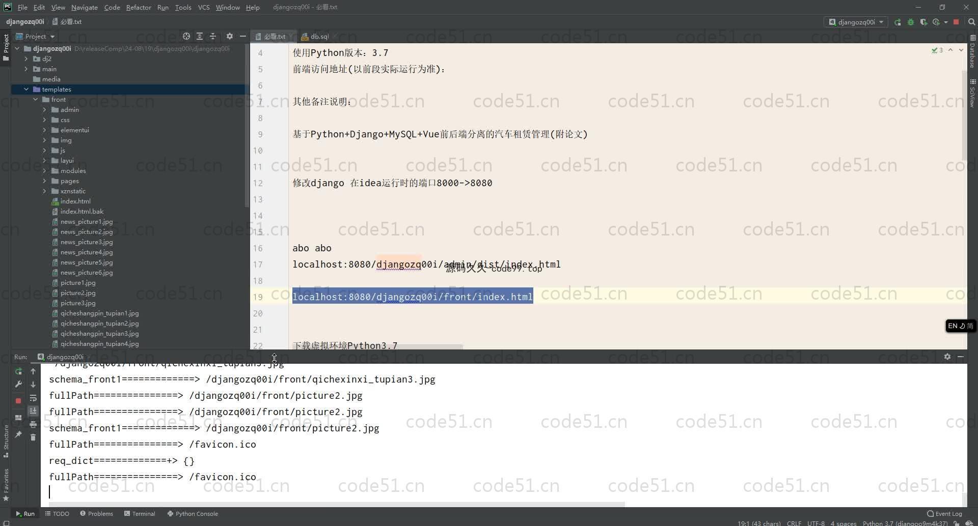Select the media folder
The width and height of the screenshot is (978, 526).
51,79
